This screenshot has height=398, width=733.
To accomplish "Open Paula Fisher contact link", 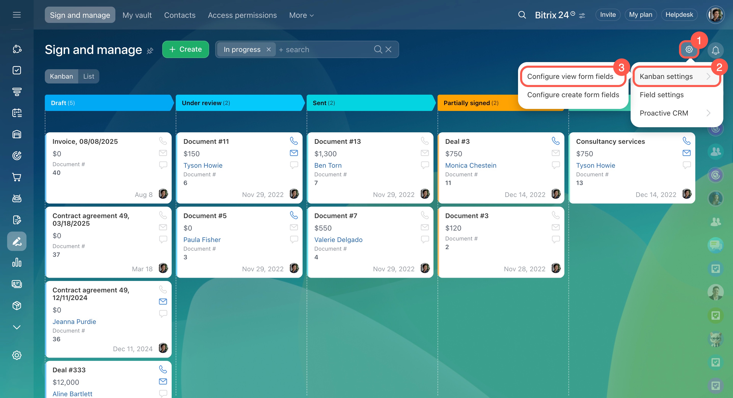I will [x=202, y=240].
